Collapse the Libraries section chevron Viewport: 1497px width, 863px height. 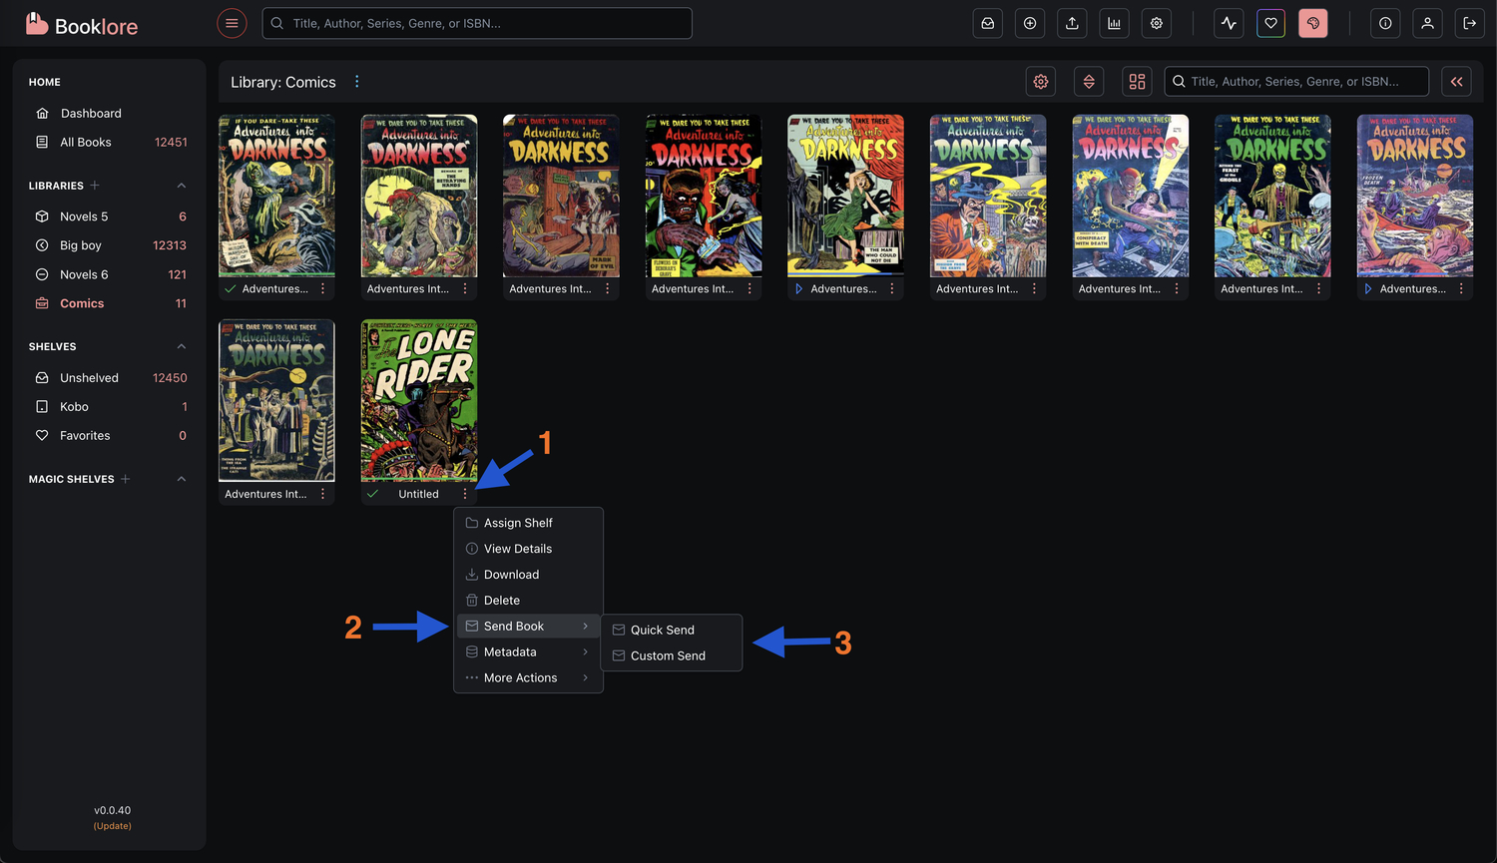click(182, 186)
